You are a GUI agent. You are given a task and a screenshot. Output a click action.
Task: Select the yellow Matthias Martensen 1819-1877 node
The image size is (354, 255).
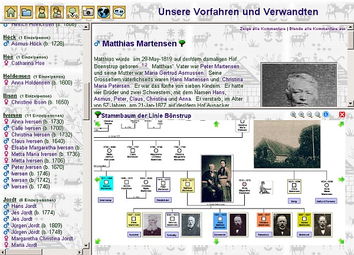(x=188, y=186)
